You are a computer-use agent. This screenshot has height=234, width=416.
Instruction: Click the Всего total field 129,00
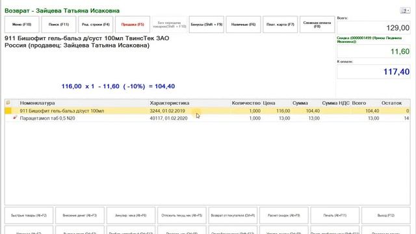coord(374,27)
